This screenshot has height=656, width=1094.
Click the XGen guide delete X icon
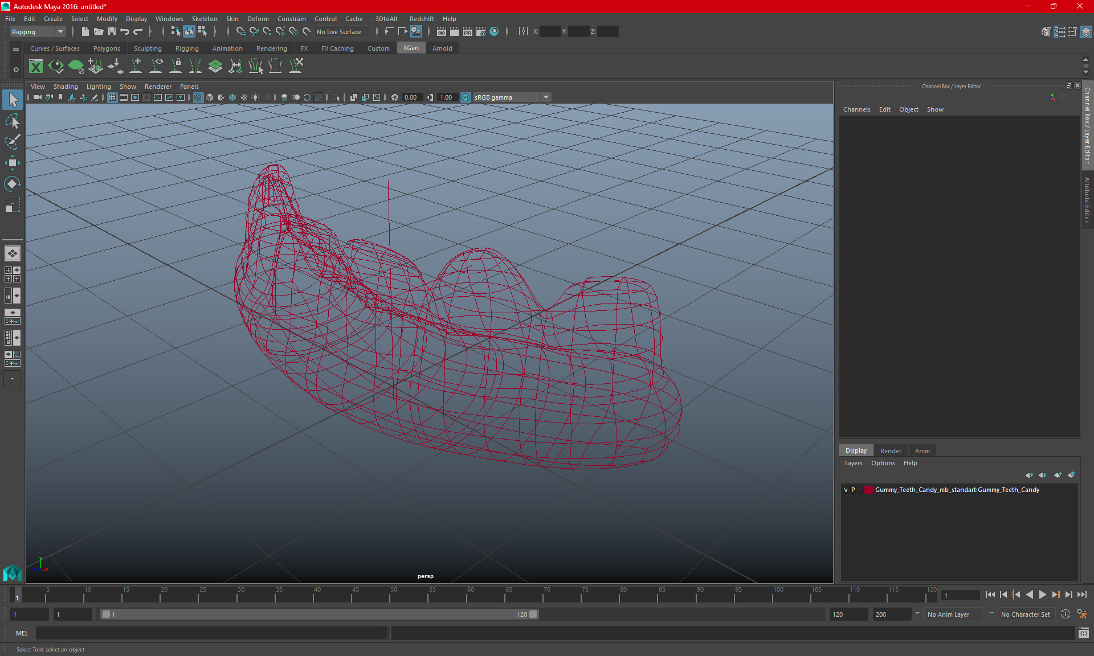[x=296, y=67]
